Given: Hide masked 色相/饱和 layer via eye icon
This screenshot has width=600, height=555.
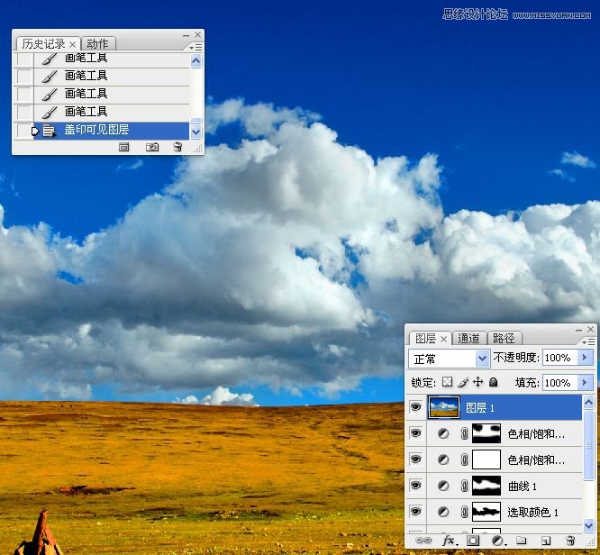Looking at the screenshot, I should pos(415,432).
